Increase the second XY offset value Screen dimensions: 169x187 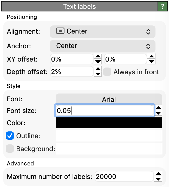(x=151, y=56)
